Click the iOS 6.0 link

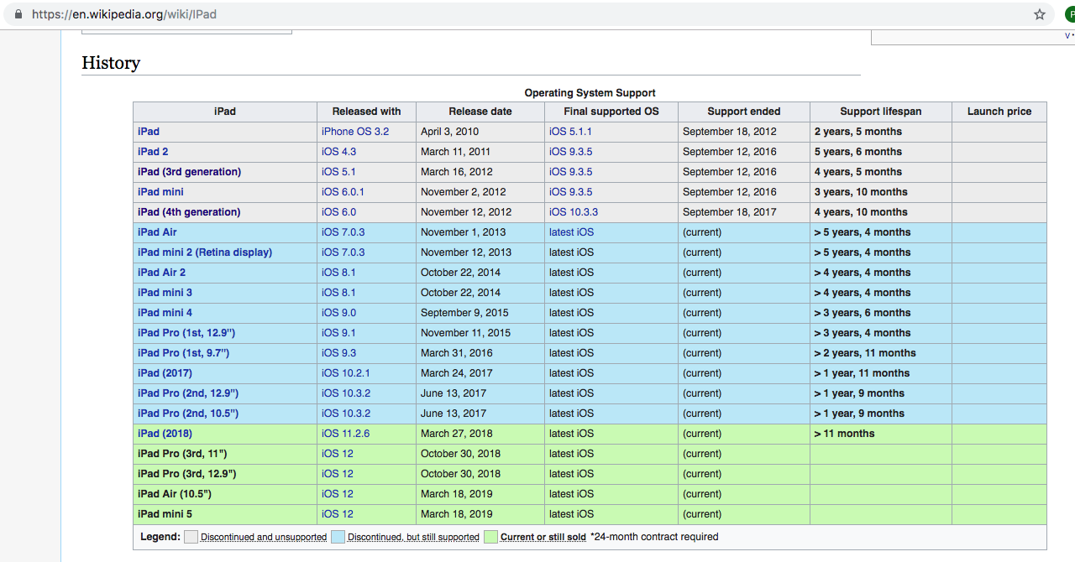(x=338, y=212)
